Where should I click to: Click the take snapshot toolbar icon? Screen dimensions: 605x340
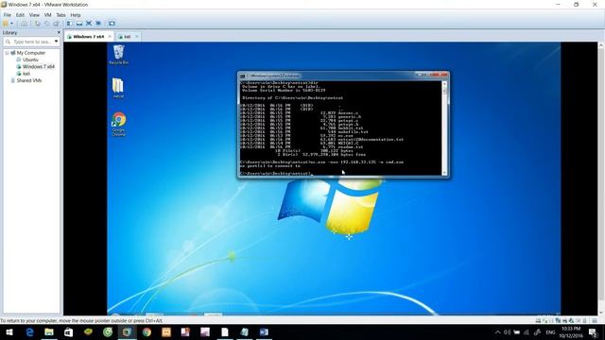click(38, 24)
